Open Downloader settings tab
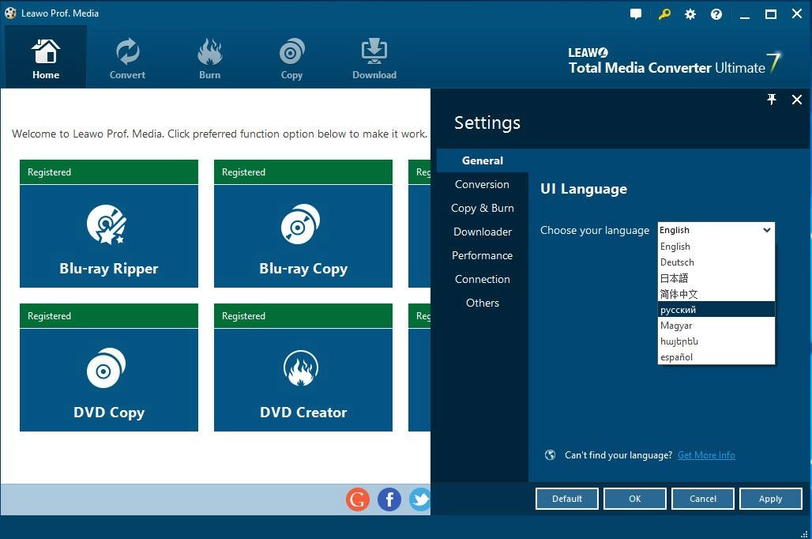The height and width of the screenshot is (539, 812). point(482,232)
